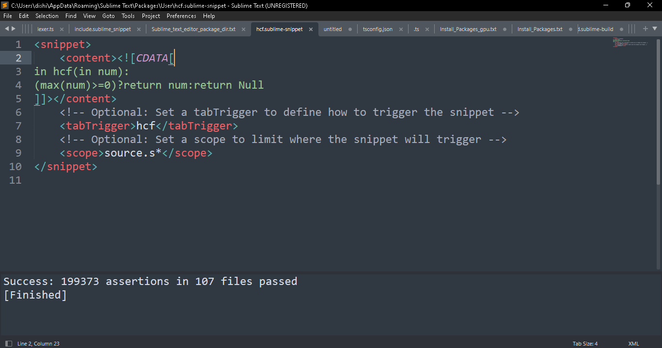Open the View menu
This screenshot has width=662, height=348.
pyautogui.click(x=89, y=16)
